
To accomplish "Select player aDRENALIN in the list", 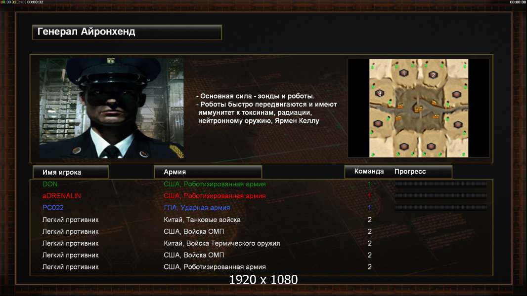I will point(61,196).
